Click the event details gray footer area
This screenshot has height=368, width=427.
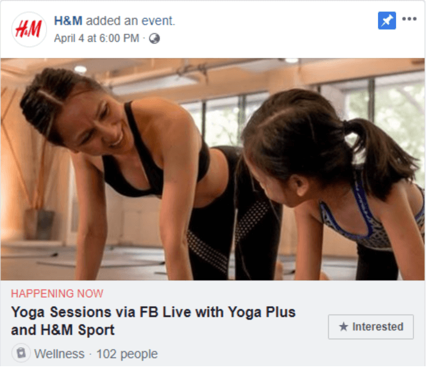213,324
